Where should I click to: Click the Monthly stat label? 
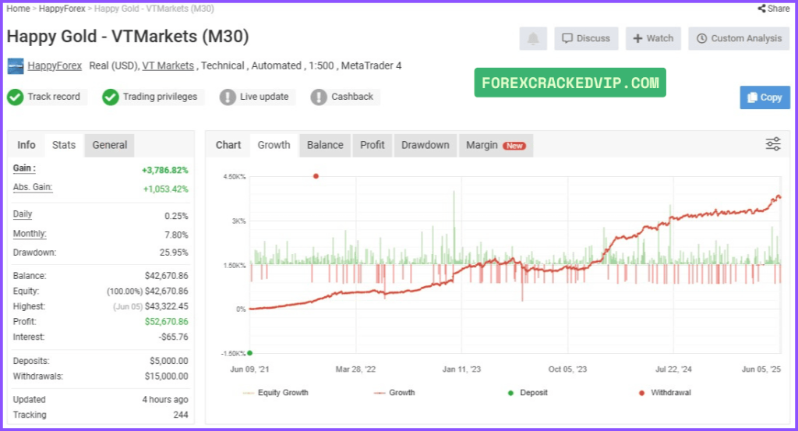tap(30, 234)
